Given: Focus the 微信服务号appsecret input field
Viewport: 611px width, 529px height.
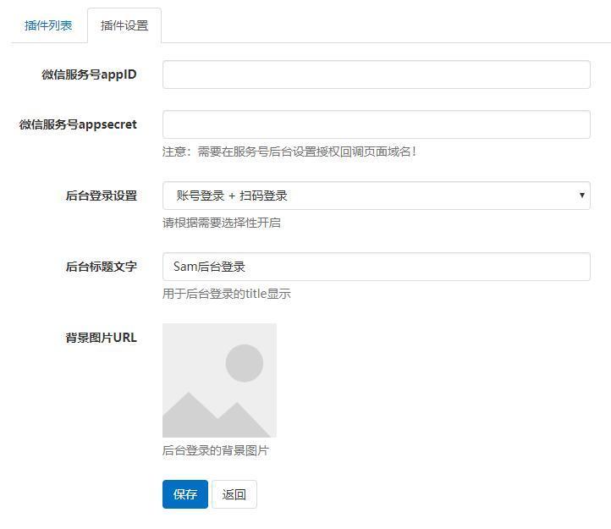Looking at the screenshot, I should 376,124.
